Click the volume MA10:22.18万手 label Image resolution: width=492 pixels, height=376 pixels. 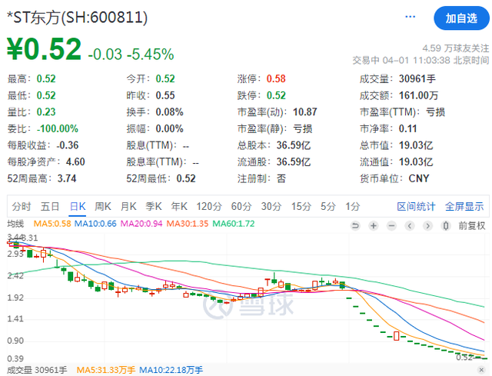click(x=171, y=370)
